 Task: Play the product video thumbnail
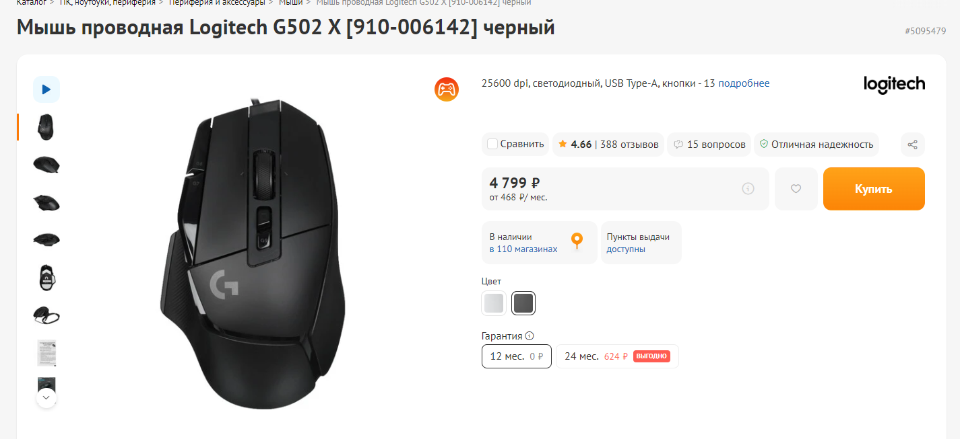click(x=46, y=89)
